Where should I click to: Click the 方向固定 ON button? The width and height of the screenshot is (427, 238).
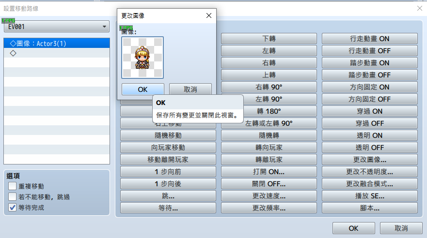pos(369,87)
